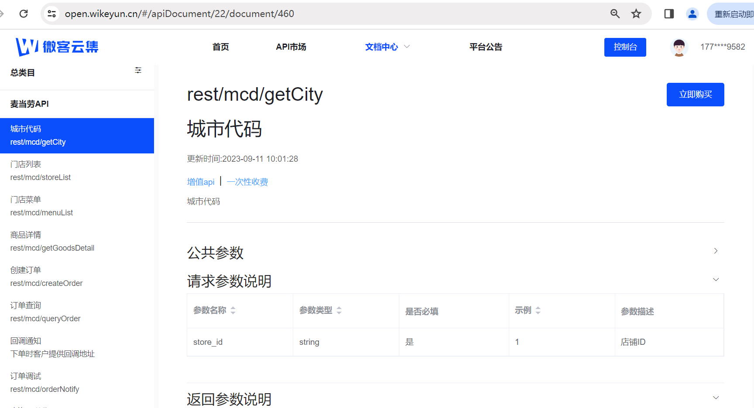Open site information icon in address bar
Viewport: 754px width, 408px height.
[x=52, y=14]
